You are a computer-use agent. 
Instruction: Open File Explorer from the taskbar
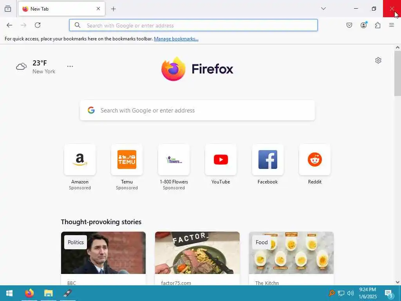point(48,293)
